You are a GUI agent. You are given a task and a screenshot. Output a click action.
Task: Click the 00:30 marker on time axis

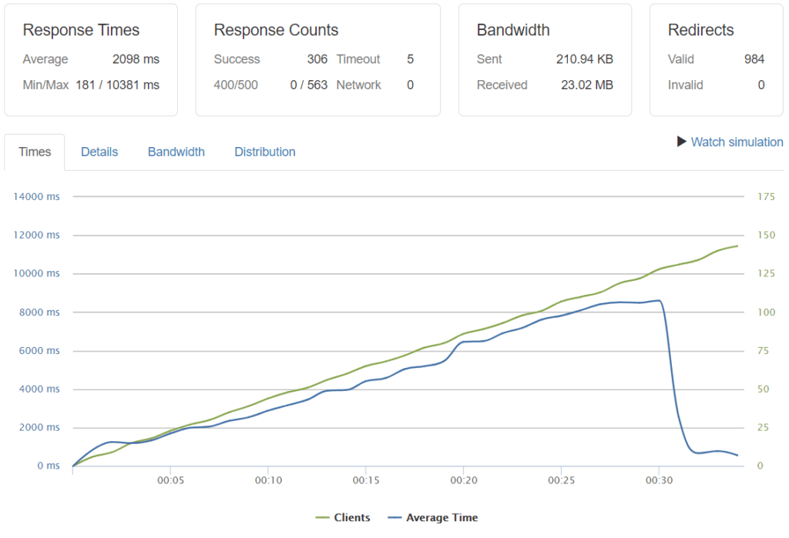tap(658, 480)
